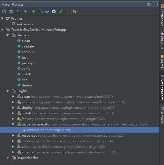Open Maven settings wrench icon

pos(75,11)
